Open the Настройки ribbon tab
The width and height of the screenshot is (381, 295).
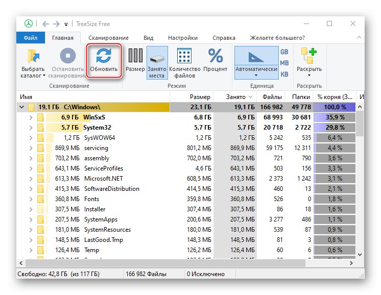coord(182,38)
